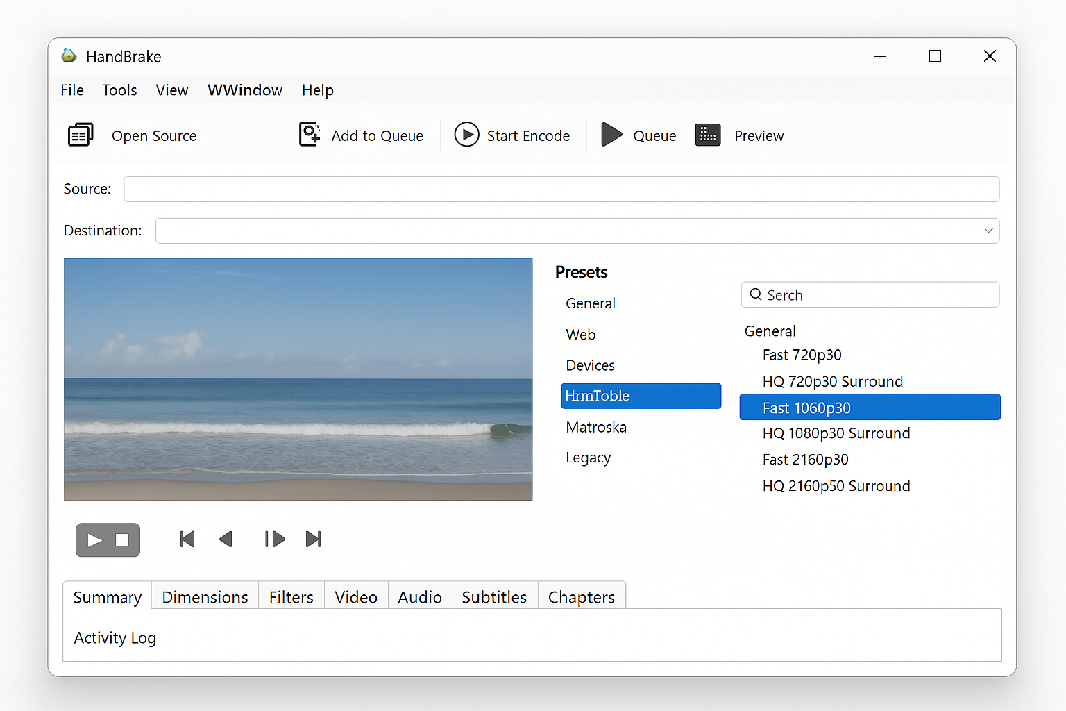Click the skip-to-start playback icon
This screenshot has height=711, width=1066.
[x=187, y=539]
